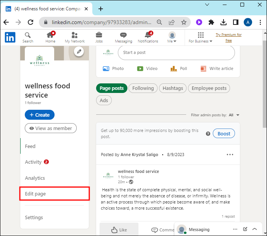
Task: Click Posted by Anne Krystal Saligo text
Action: pos(129,155)
